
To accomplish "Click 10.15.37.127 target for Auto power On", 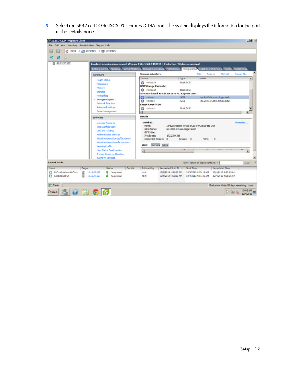I will tap(94, 176).
